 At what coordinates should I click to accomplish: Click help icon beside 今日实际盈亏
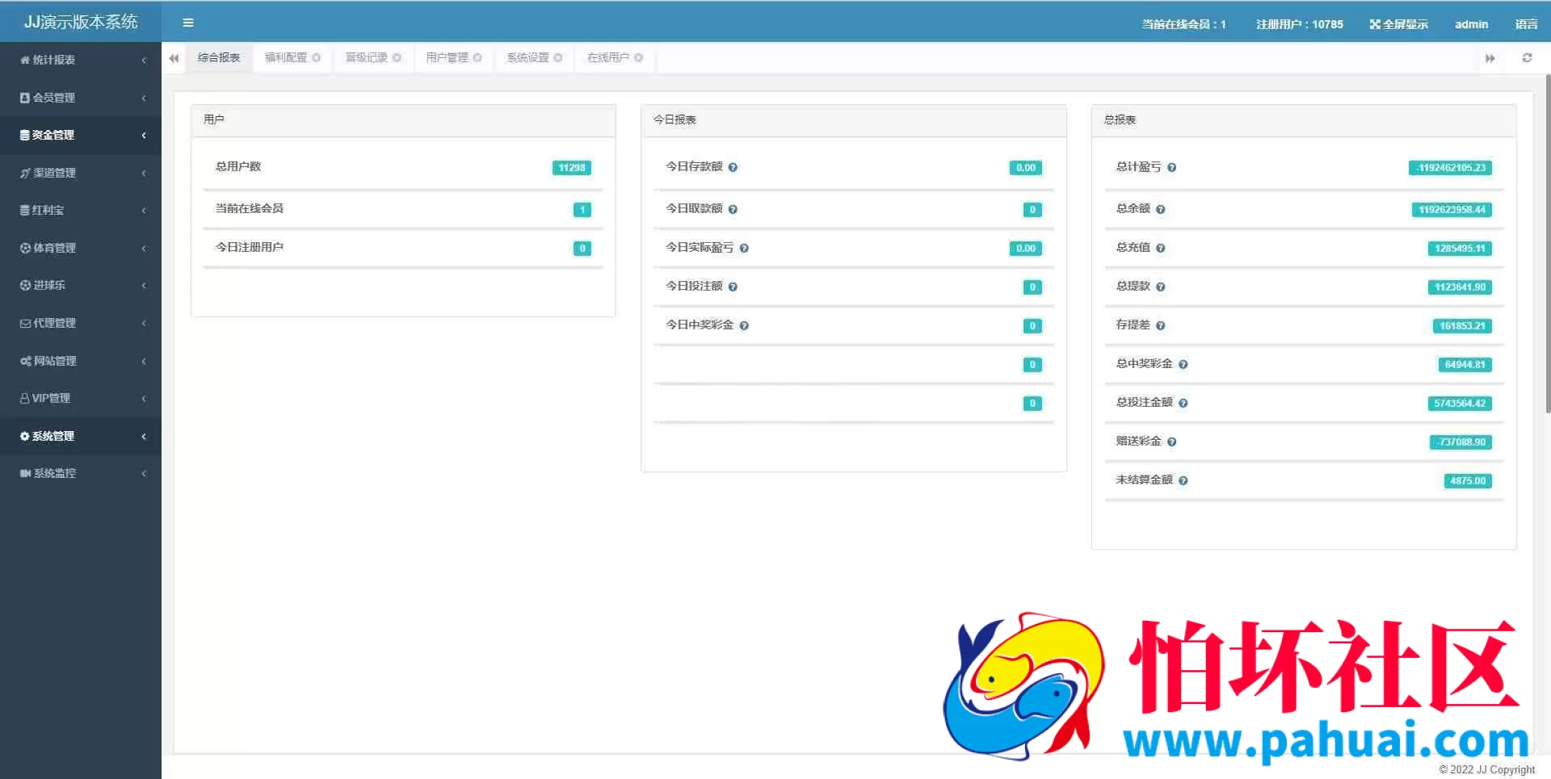[744, 249]
